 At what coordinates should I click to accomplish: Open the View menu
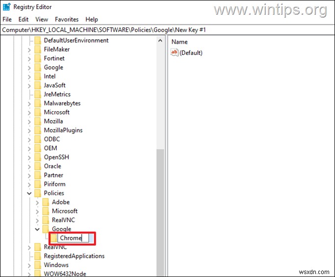coord(42,20)
